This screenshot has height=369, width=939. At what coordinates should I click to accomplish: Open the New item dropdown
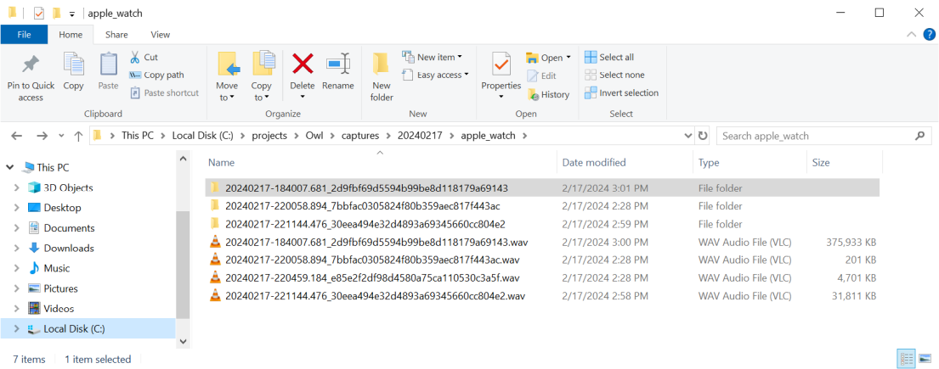click(x=433, y=58)
